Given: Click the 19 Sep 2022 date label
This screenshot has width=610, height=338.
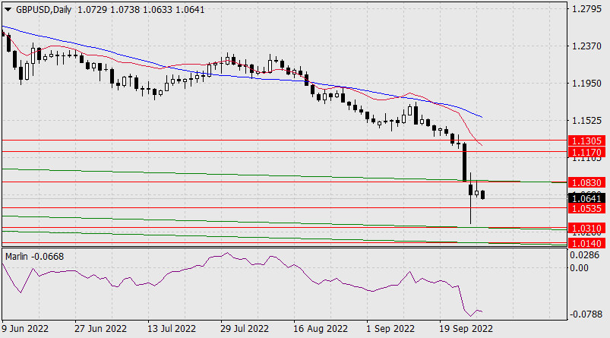Looking at the screenshot, I should pyautogui.click(x=466, y=329).
